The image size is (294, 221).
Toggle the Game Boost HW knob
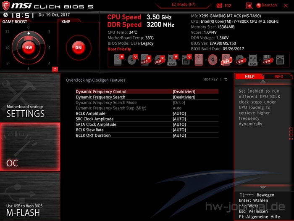tap(29, 48)
